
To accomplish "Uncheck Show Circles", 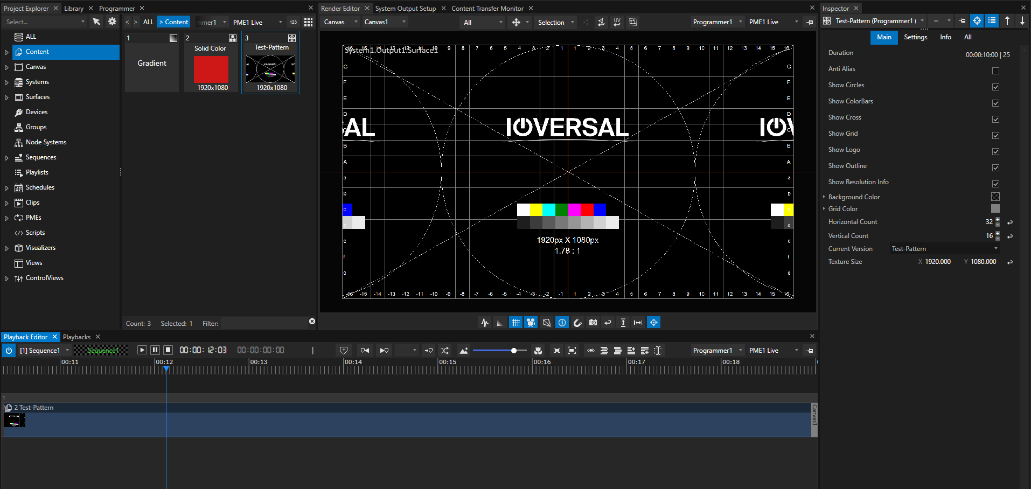I will coord(995,87).
